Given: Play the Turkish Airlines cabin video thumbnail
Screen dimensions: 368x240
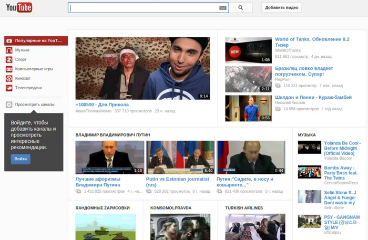Looking at the screenshot, I should (x=255, y=227).
